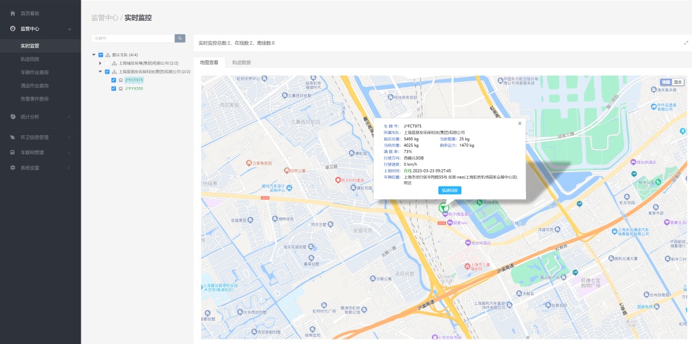The image size is (692, 344).
Task: Click the fullscreen expand icon
Action: [686, 43]
